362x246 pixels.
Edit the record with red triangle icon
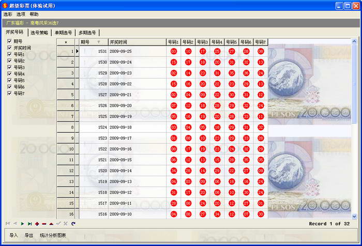51,224
